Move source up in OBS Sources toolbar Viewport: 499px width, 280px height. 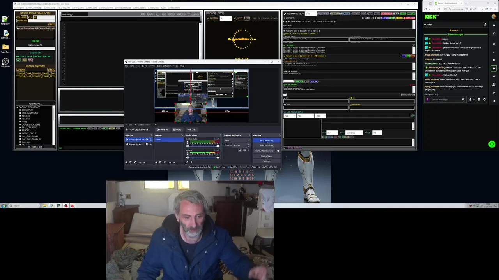click(x=140, y=162)
